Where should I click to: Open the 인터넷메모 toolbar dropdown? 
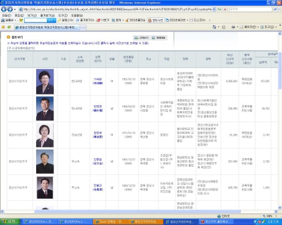point(177,20)
